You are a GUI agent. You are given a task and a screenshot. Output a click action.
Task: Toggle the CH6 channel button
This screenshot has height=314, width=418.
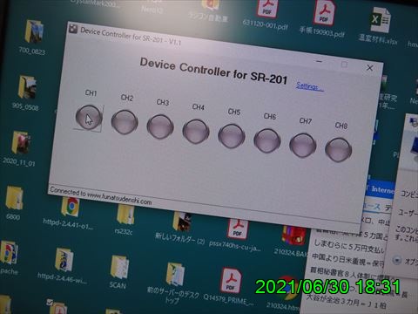pos(267,141)
